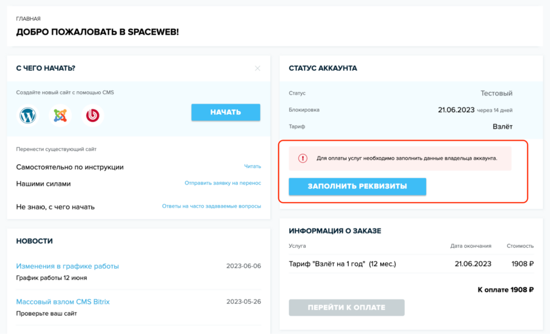
Task: Click the ГЛАВНАЯ breadcrumb
Action: coord(28,18)
